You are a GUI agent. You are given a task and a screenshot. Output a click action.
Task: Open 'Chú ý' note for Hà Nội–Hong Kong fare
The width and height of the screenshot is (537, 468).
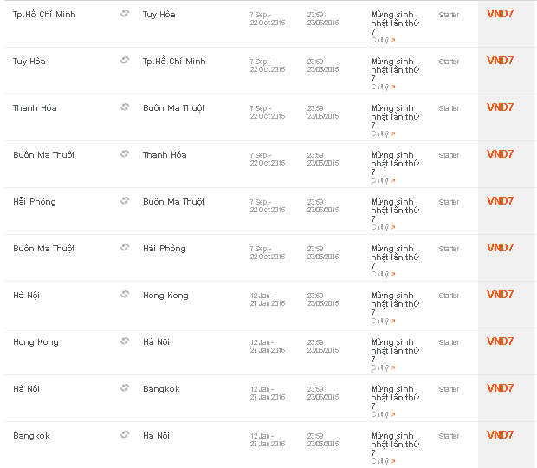(x=383, y=321)
